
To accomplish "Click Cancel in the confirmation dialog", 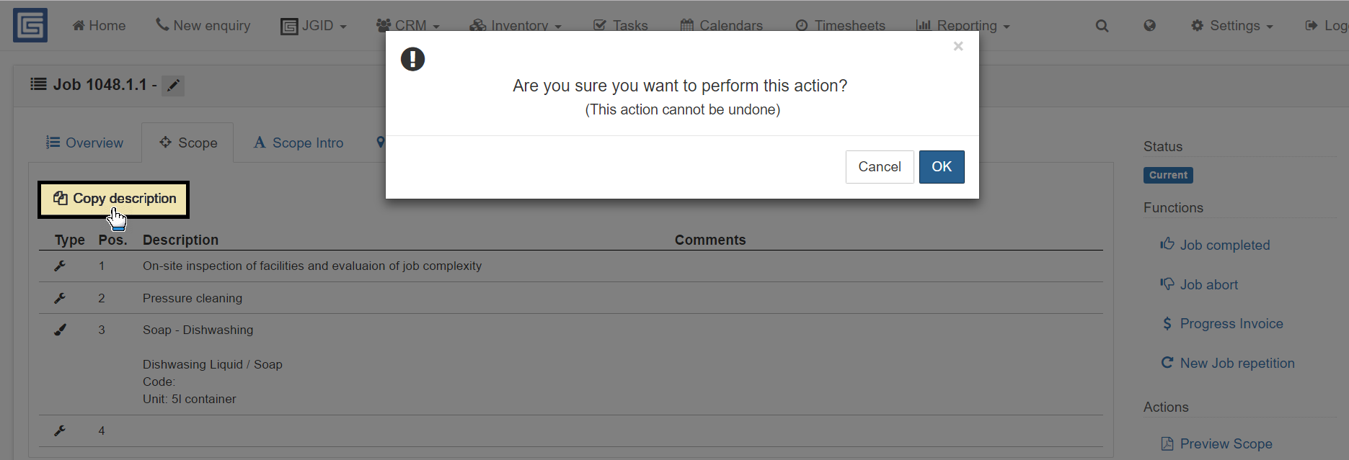I will click(880, 167).
